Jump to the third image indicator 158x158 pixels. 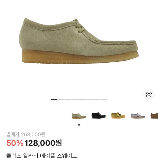[68, 99]
